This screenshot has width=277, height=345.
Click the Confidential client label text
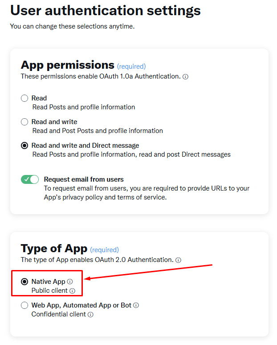click(59, 314)
